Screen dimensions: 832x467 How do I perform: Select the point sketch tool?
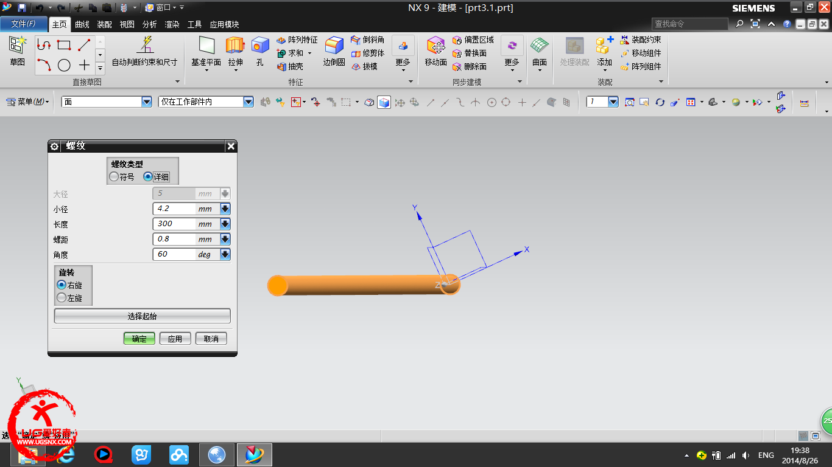click(84, 65)
